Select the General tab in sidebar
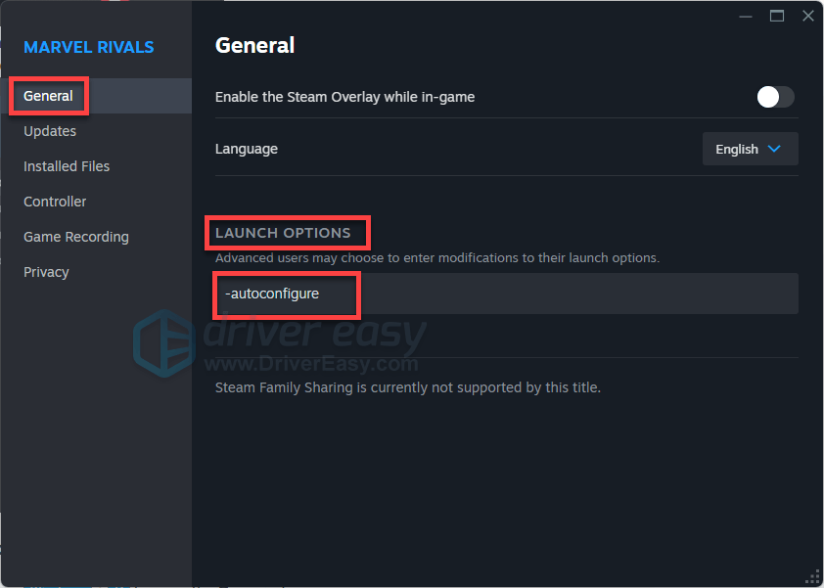 tap(49, 96)
